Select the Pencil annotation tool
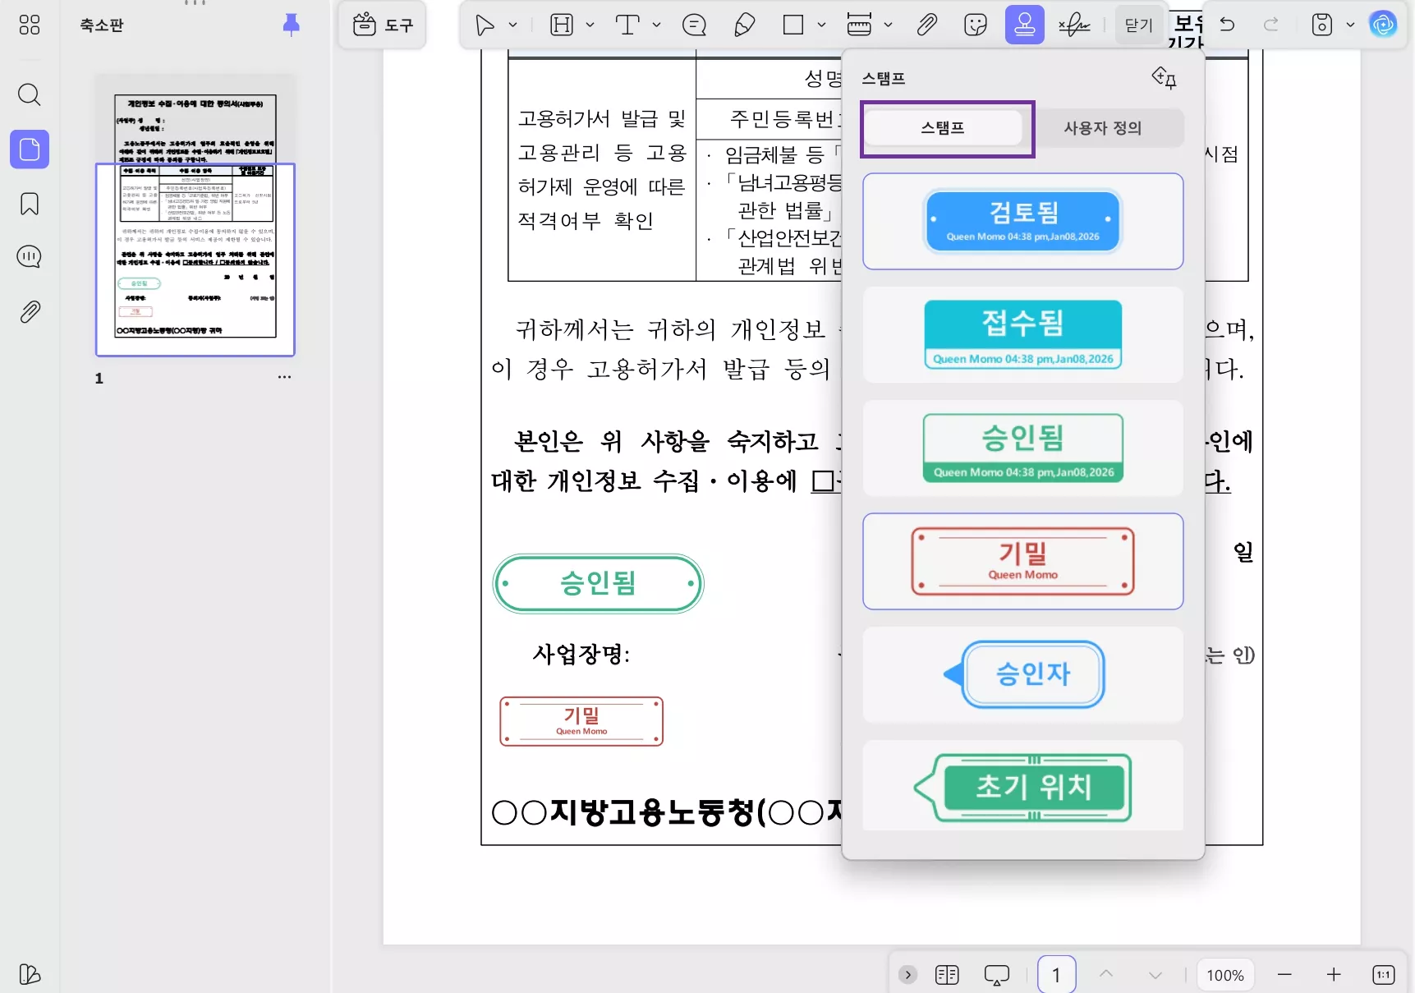 pos(743,25)
